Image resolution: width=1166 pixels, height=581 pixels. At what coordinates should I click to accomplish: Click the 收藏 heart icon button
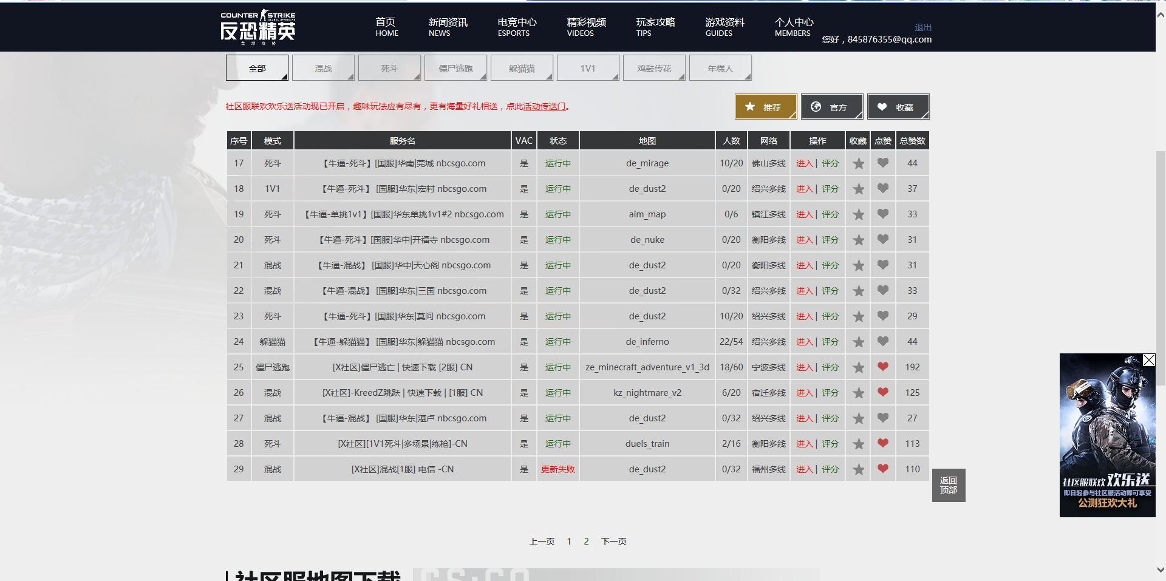898,106
